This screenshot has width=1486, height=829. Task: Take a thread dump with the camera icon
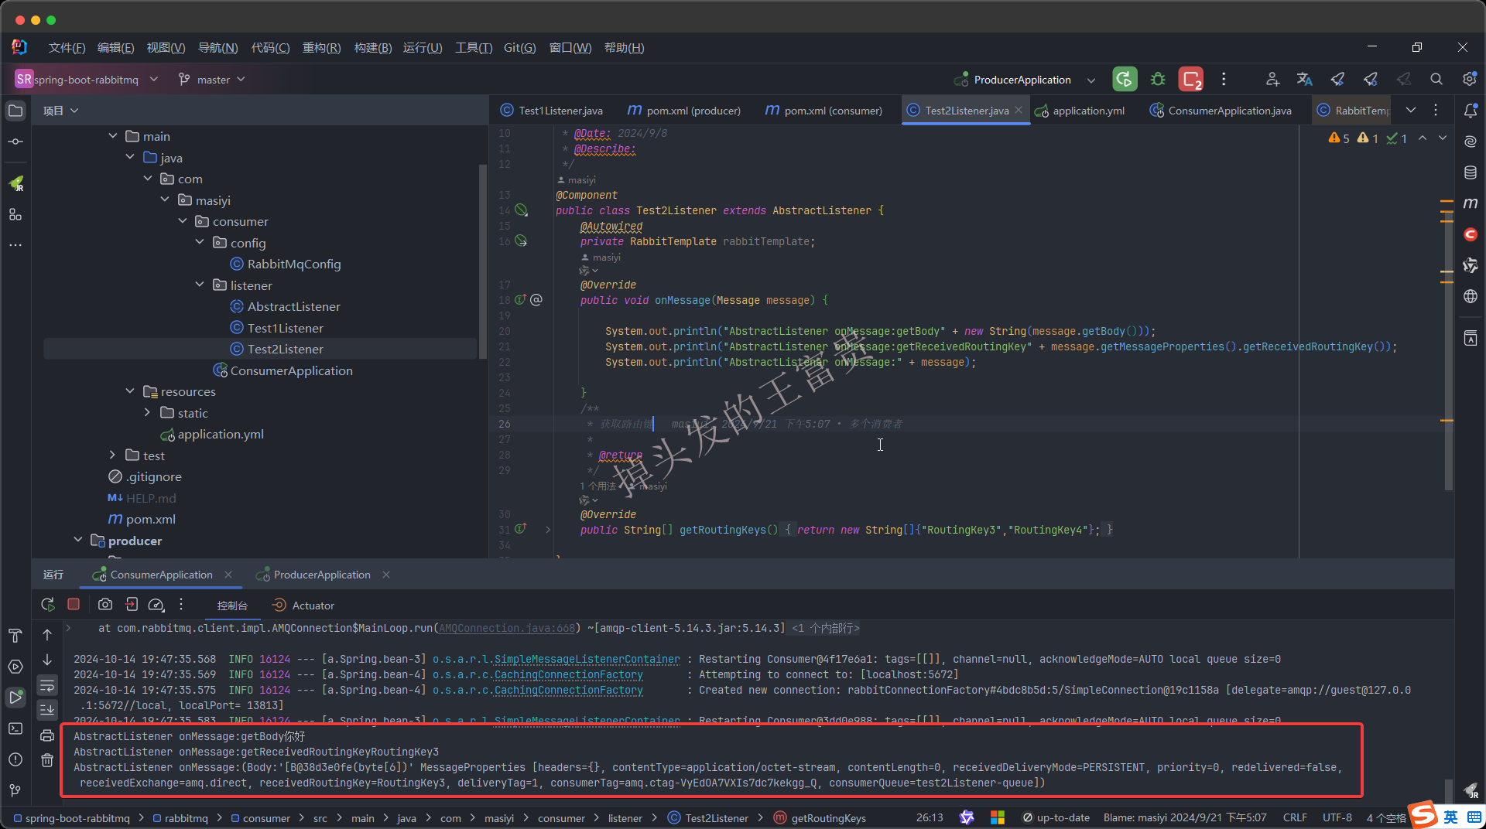tap(105, 605)
